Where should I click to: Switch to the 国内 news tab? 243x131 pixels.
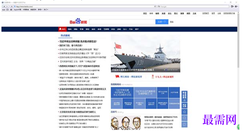point(70,29)
